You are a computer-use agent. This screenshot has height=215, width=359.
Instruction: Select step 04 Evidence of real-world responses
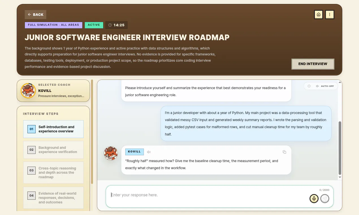click(x=53, y=198)
